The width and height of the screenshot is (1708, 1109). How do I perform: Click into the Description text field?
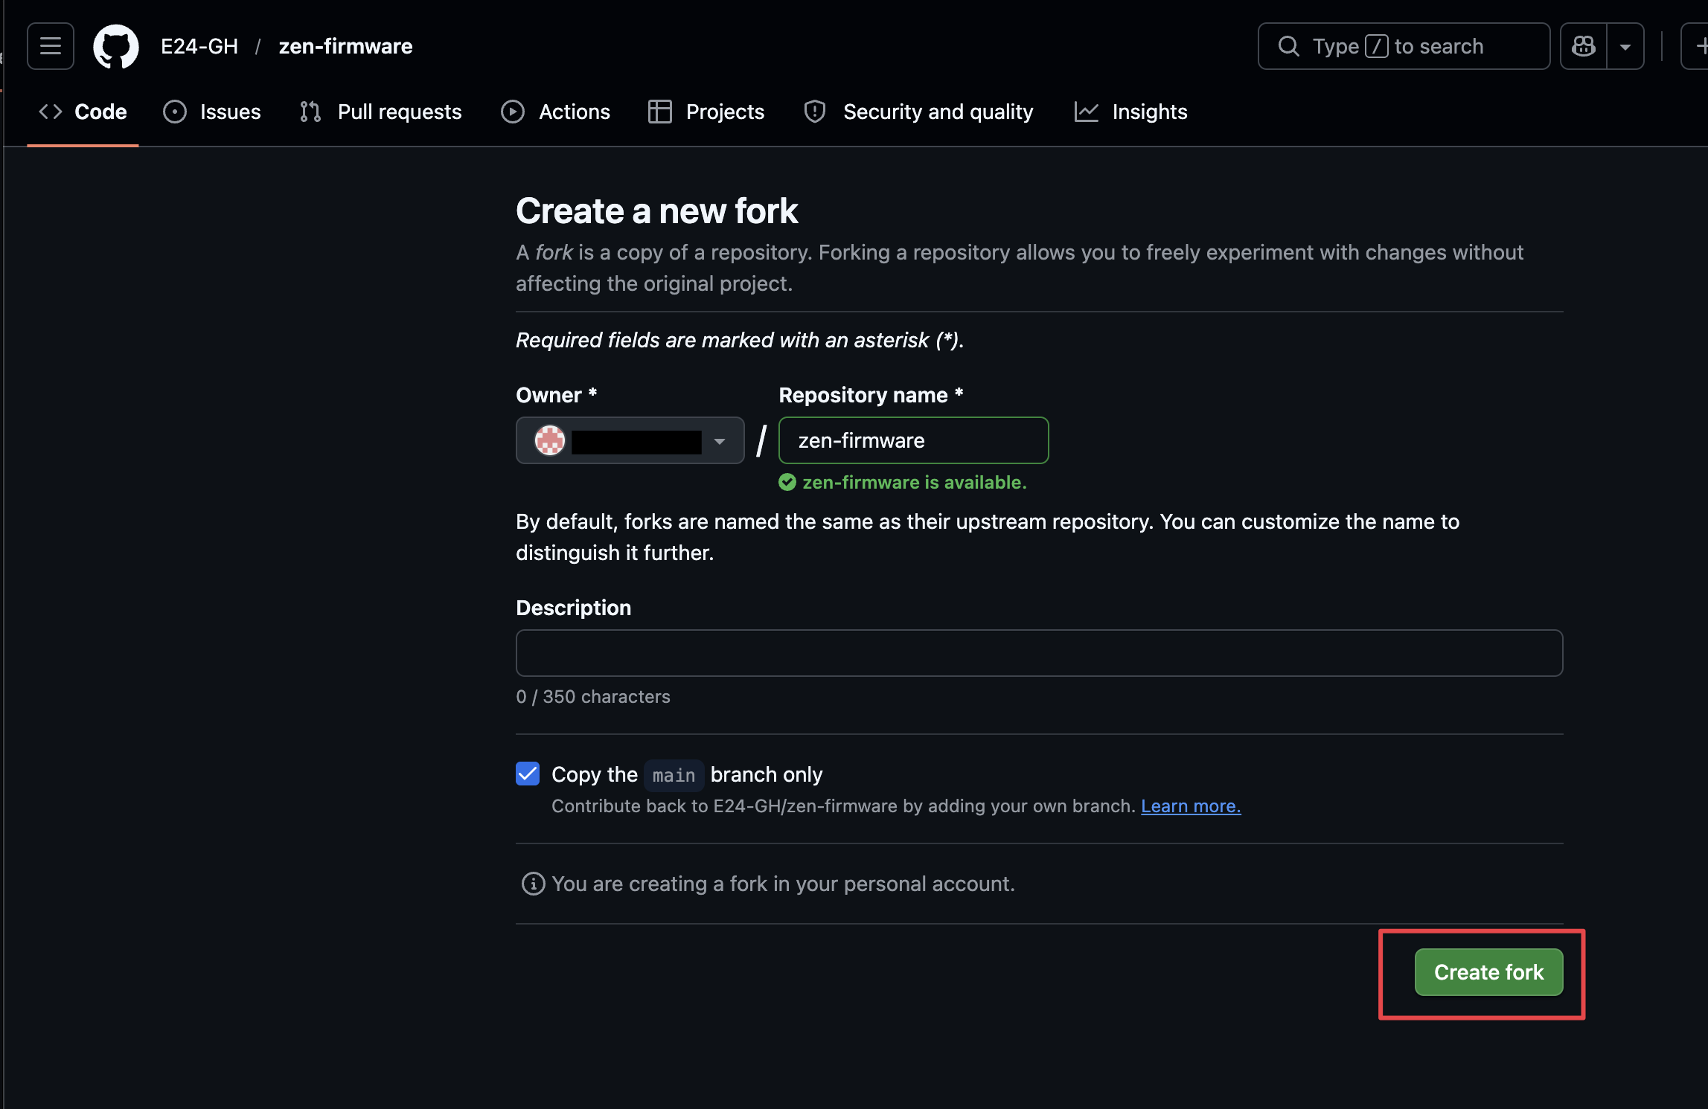(1039, 653)
